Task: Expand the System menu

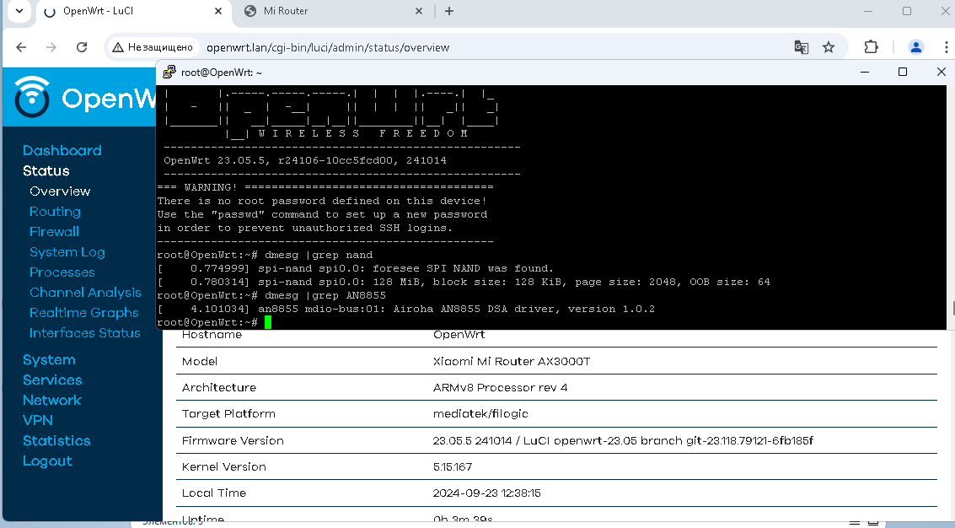Action: coord(49,359)
